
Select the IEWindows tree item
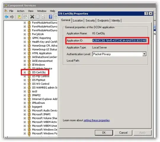pos(38,65)
